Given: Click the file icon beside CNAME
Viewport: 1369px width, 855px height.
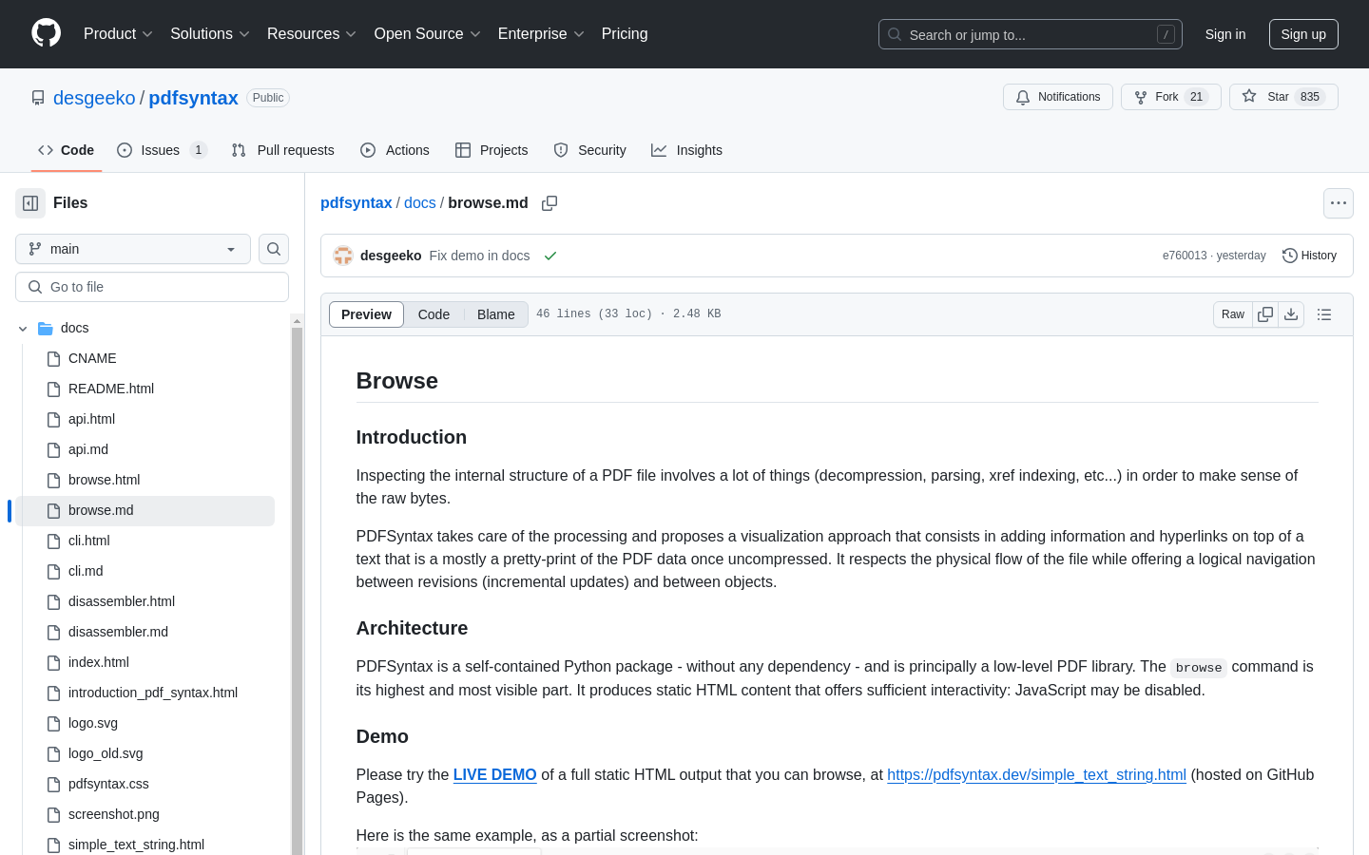Looking at the screenshot, I should click(x=53, y=359).
